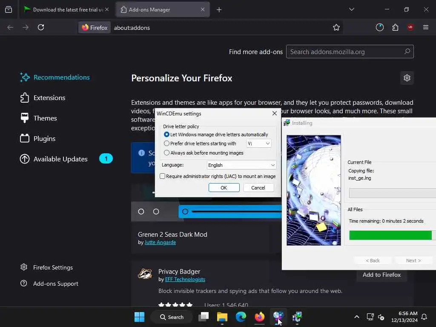The width and height of the screenshot is (436, 327).
Task: Click OK in WinCDEmu settings
Action: pyautogui.click(x=224, y=188)
